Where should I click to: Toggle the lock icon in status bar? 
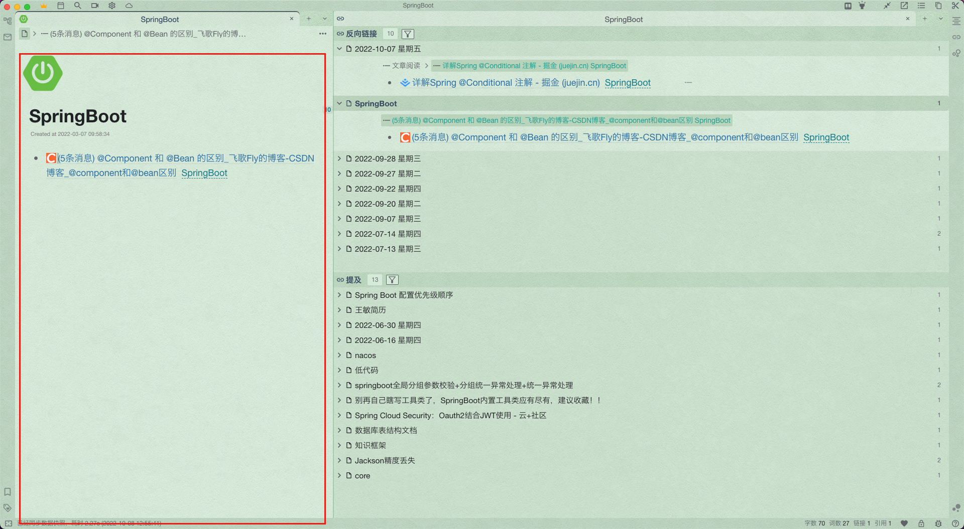[x=921, y=523]
